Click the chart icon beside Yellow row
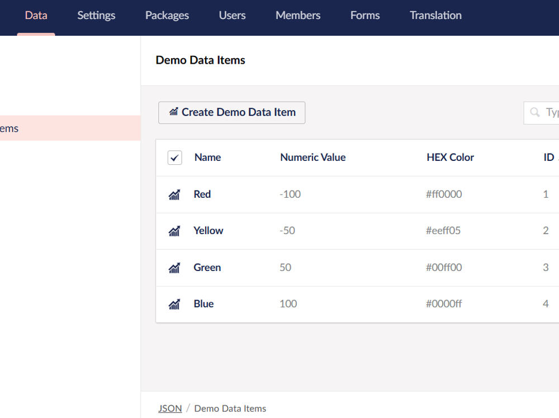This screenshot has height=418, width=559. pos(174,231)
